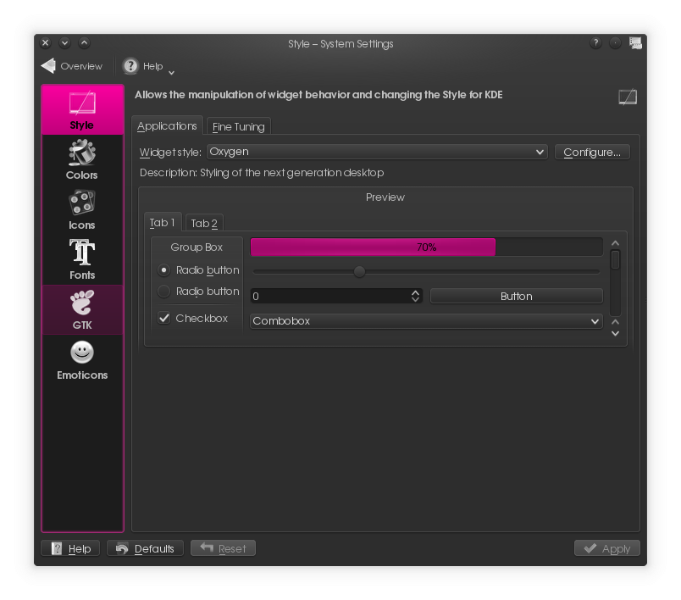This screenshot has width=681, height=600.
Task: Click the spinbox field showing 0
Action: coord(330,297)
